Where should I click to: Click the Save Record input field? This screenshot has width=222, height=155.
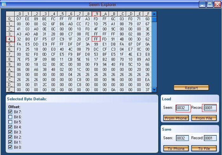coord(210,138)
